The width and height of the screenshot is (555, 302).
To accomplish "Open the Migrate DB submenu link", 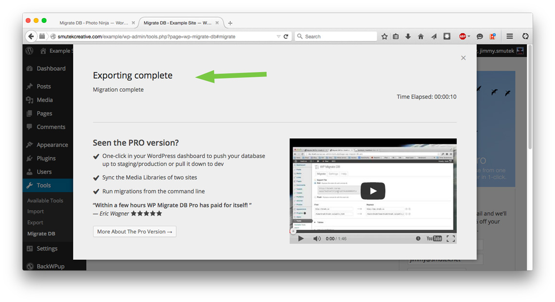I will 41,234.
